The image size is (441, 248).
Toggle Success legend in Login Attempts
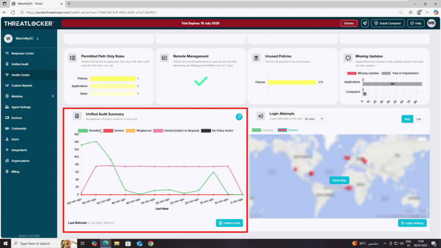(262, 130)
